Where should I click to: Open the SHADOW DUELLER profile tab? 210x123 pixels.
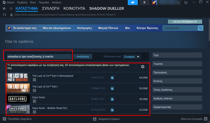click(x=106, y=8)
